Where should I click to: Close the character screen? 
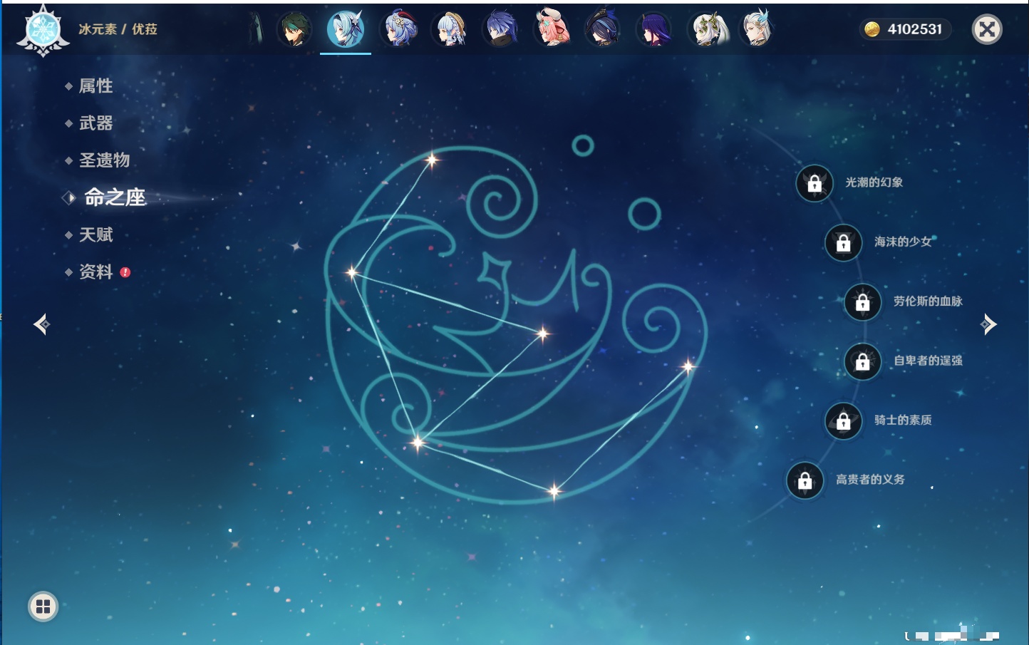(x=987, y=29)
